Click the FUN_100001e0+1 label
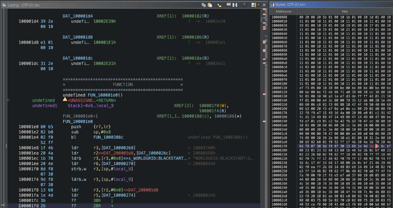Screen dimensions: 393x208 pyautogui.click(x=80, y=116)
